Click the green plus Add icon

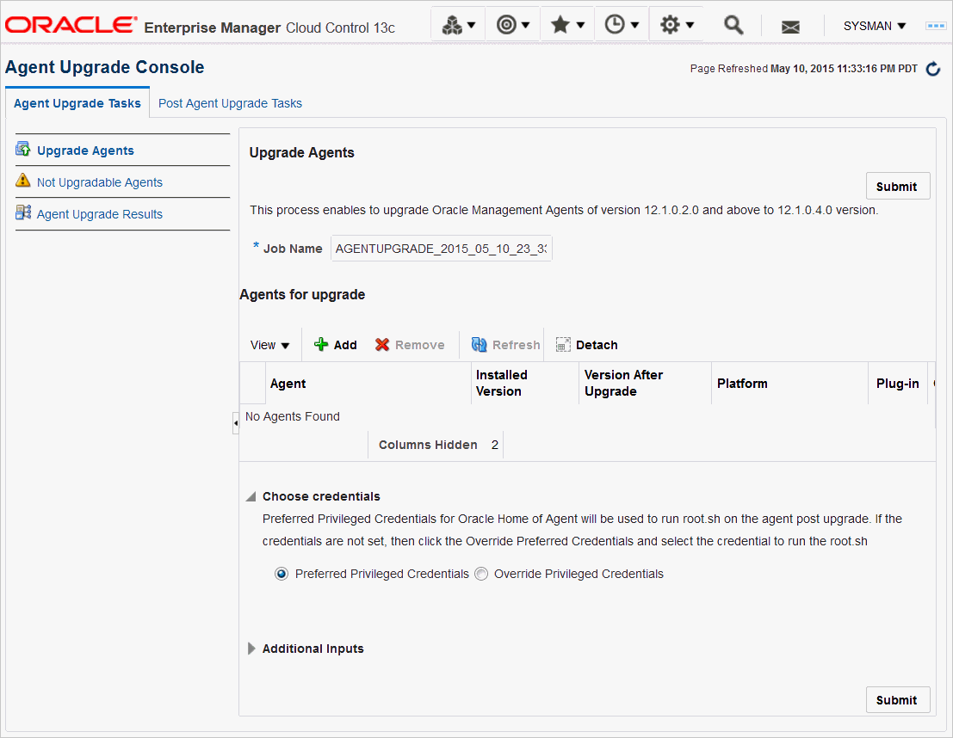pyautogui.click(x=321, y=344)
